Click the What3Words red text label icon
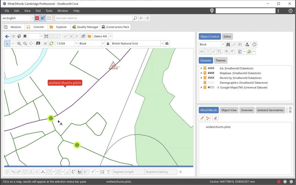 tap(208, 118)
